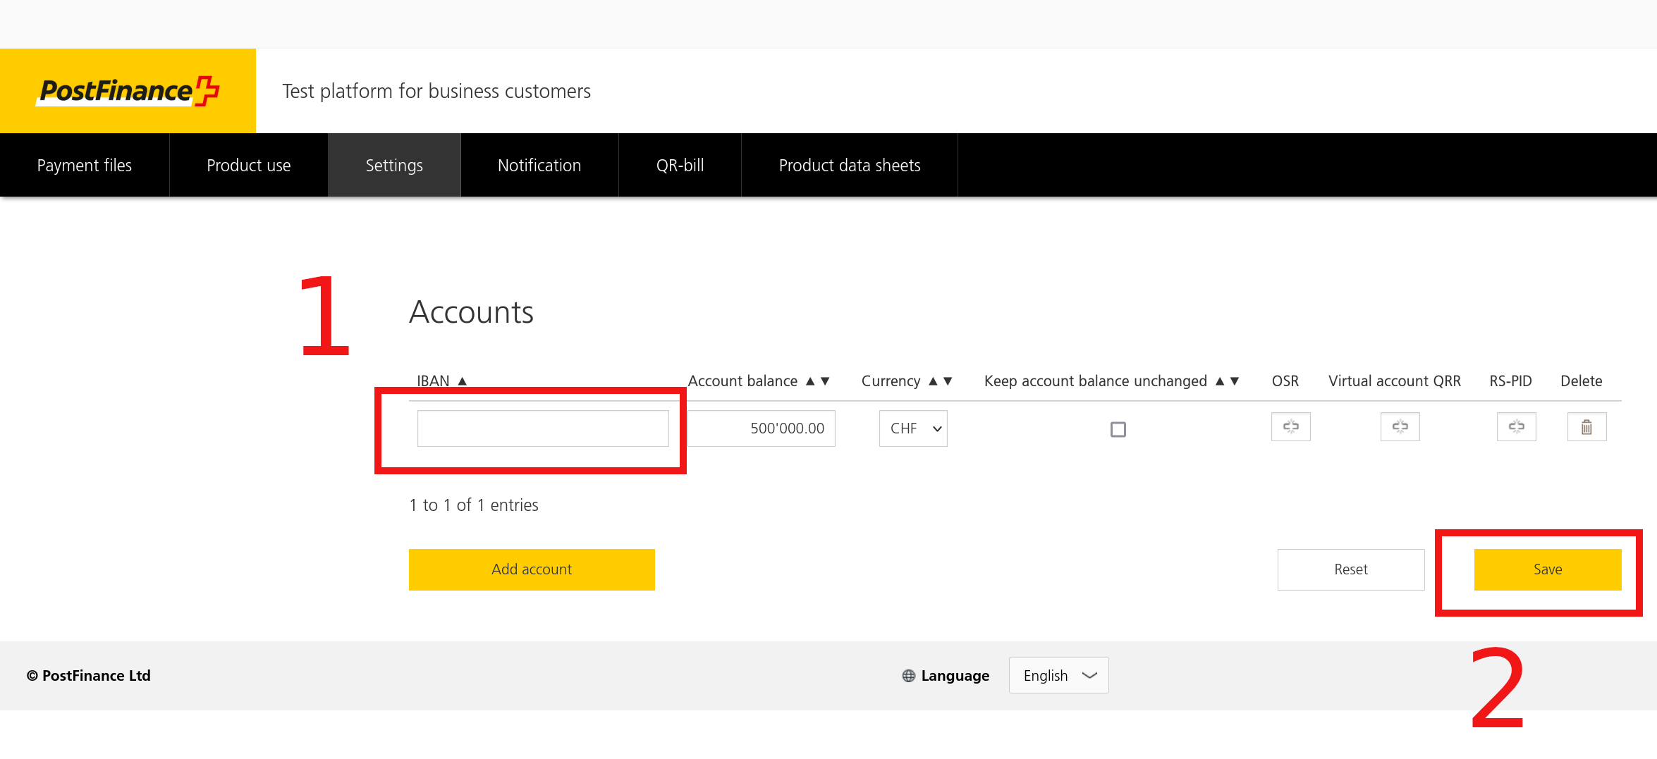Click the IBAN column header
Image resolution: width=1657 pixels, height=759 pixels.
coord(433,381)
